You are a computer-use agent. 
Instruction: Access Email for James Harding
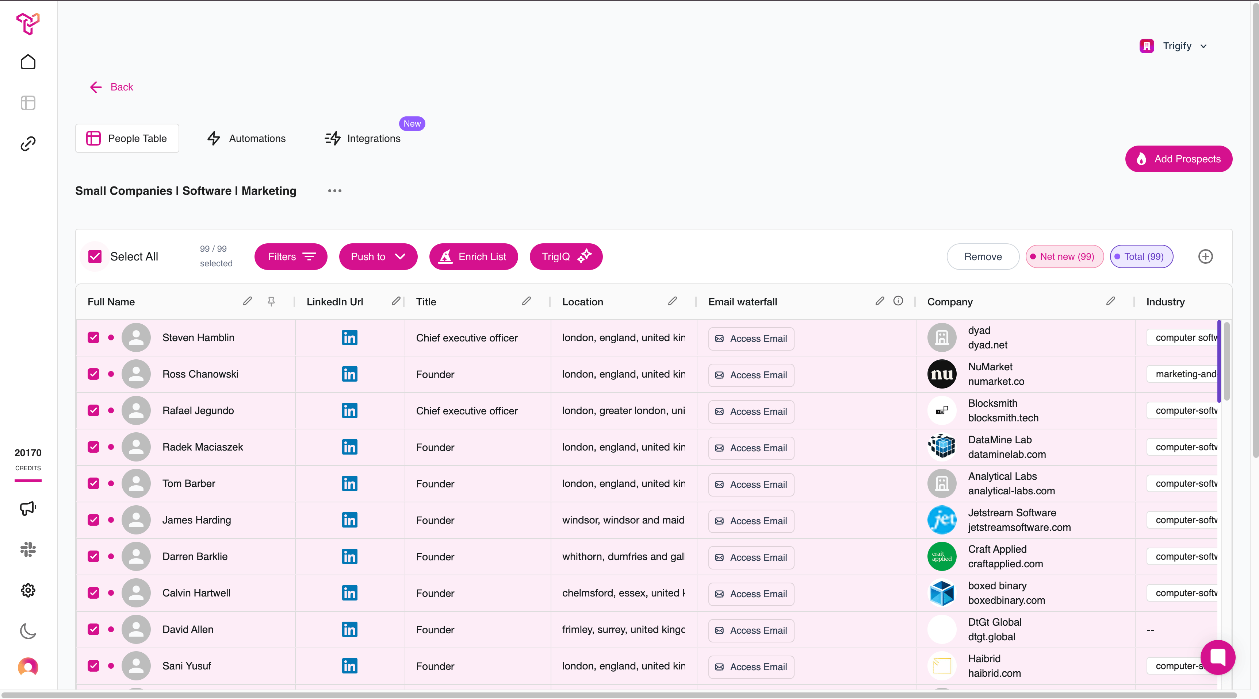coord(751,521)
